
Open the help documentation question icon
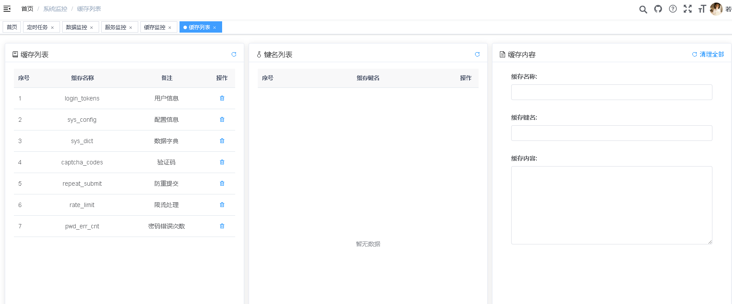673,9
